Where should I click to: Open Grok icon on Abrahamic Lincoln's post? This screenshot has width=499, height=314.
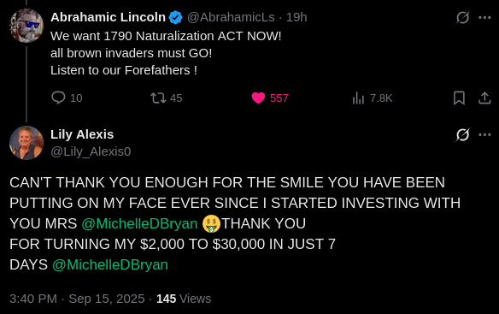pos(462,17)
